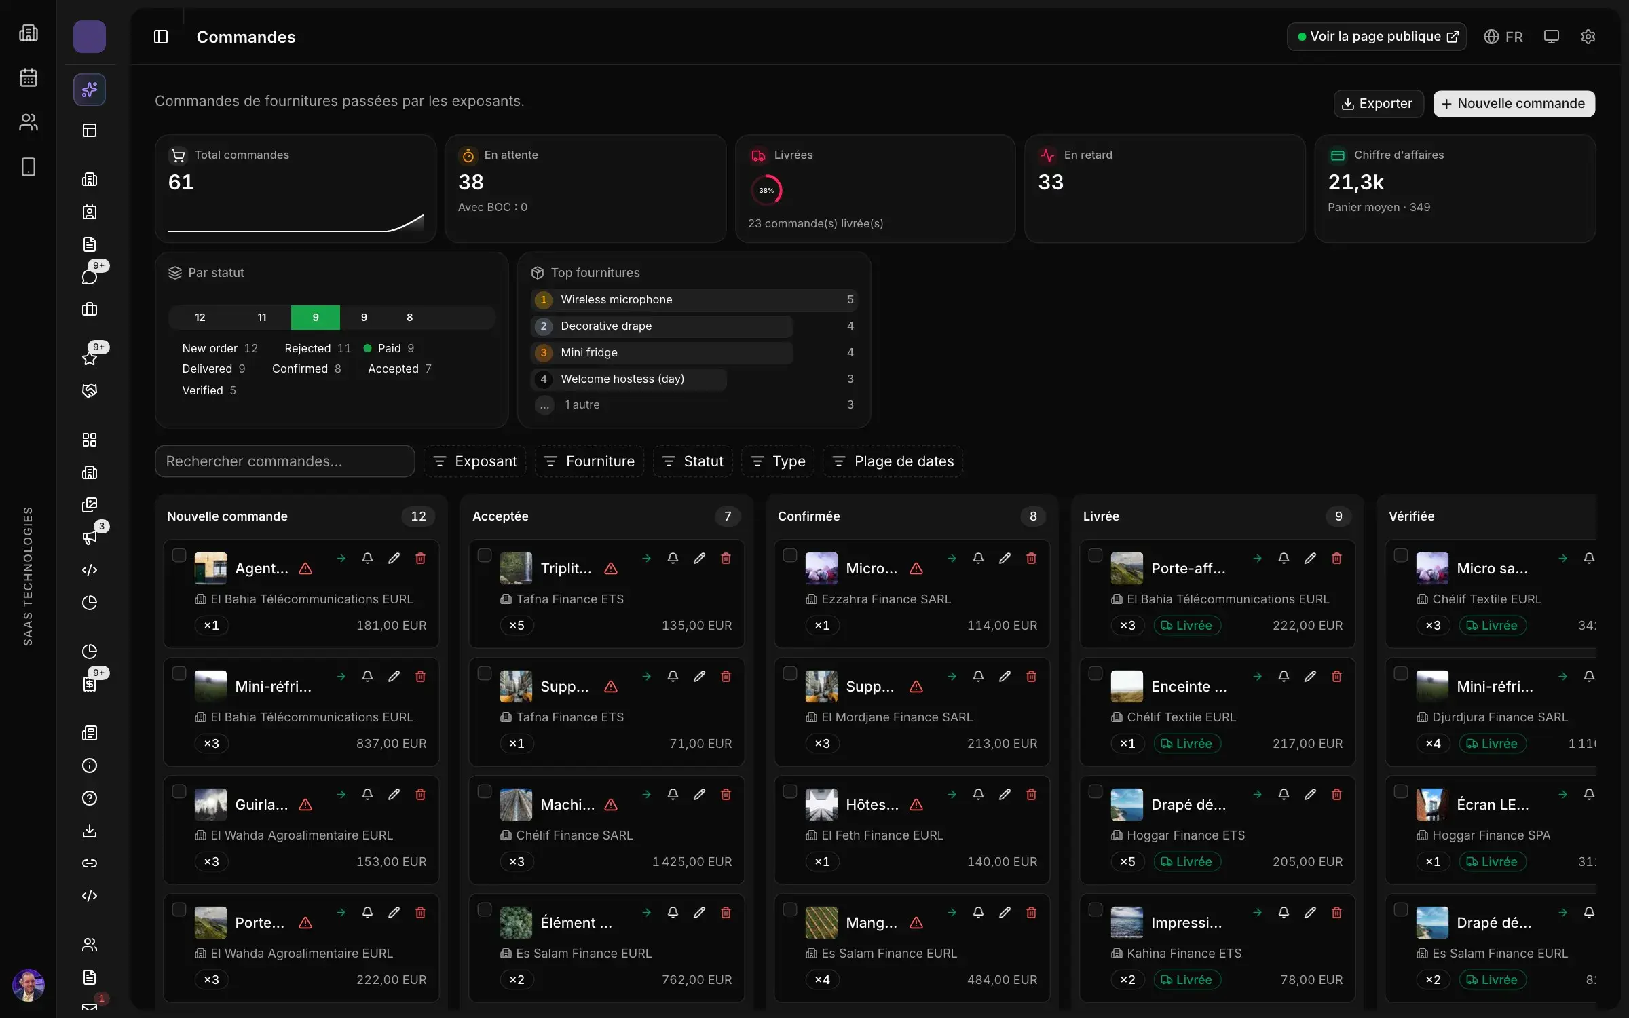This screenshot has height=1018, width=1629.
Task: Delete the Agent... order with the trash icon
Action: [420, 558]
